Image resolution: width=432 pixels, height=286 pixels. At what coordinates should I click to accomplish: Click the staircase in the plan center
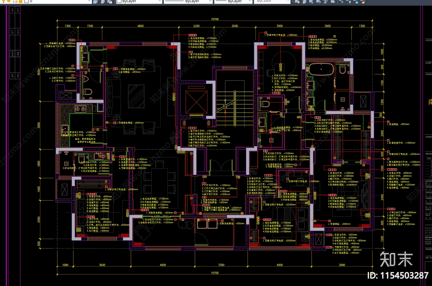point(235,108)
